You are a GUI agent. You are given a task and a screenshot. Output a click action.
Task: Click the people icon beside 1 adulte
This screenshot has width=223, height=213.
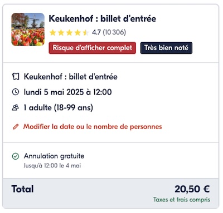pyautogui.click(x=16, y=107)
